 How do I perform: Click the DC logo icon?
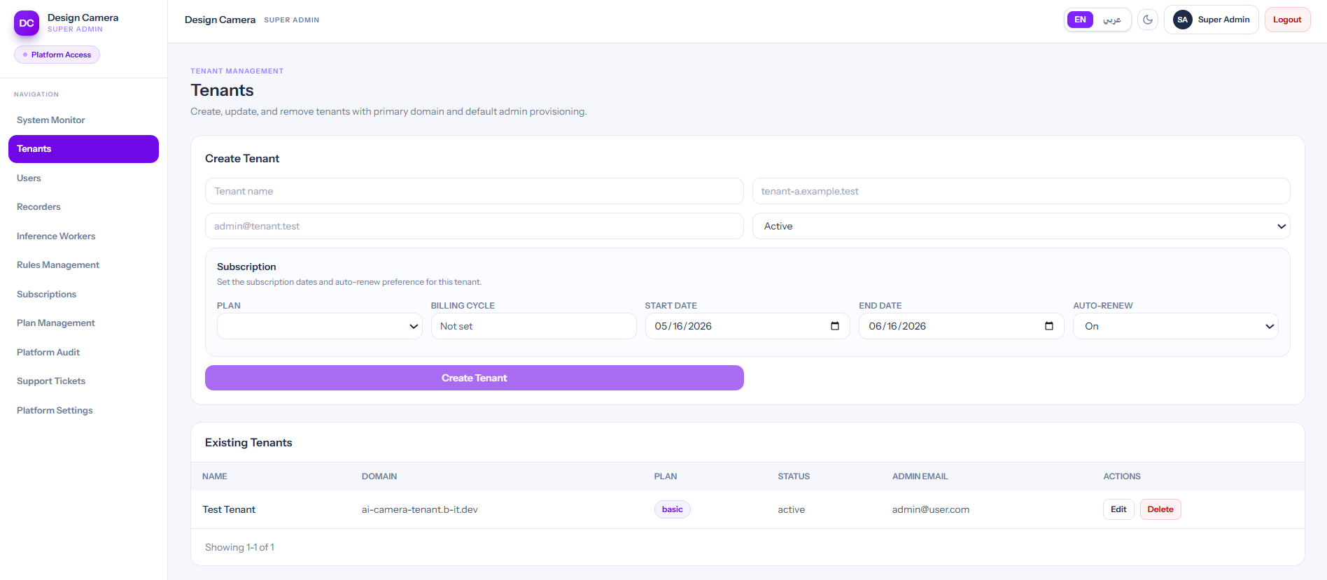pos(27,23)
